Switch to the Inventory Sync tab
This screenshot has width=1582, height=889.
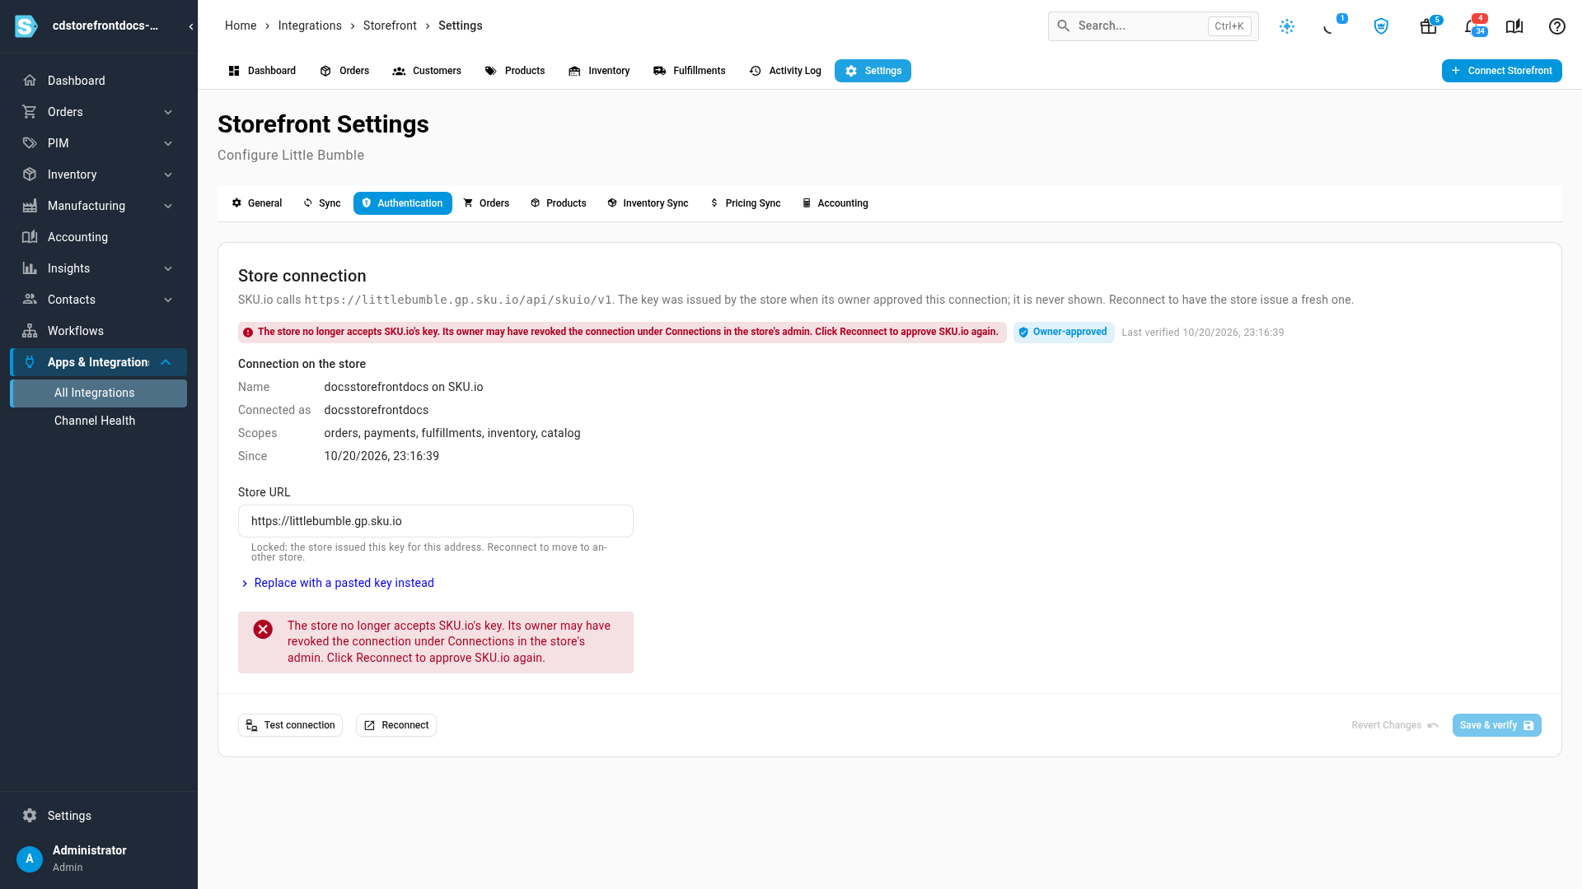click(648, 203)
